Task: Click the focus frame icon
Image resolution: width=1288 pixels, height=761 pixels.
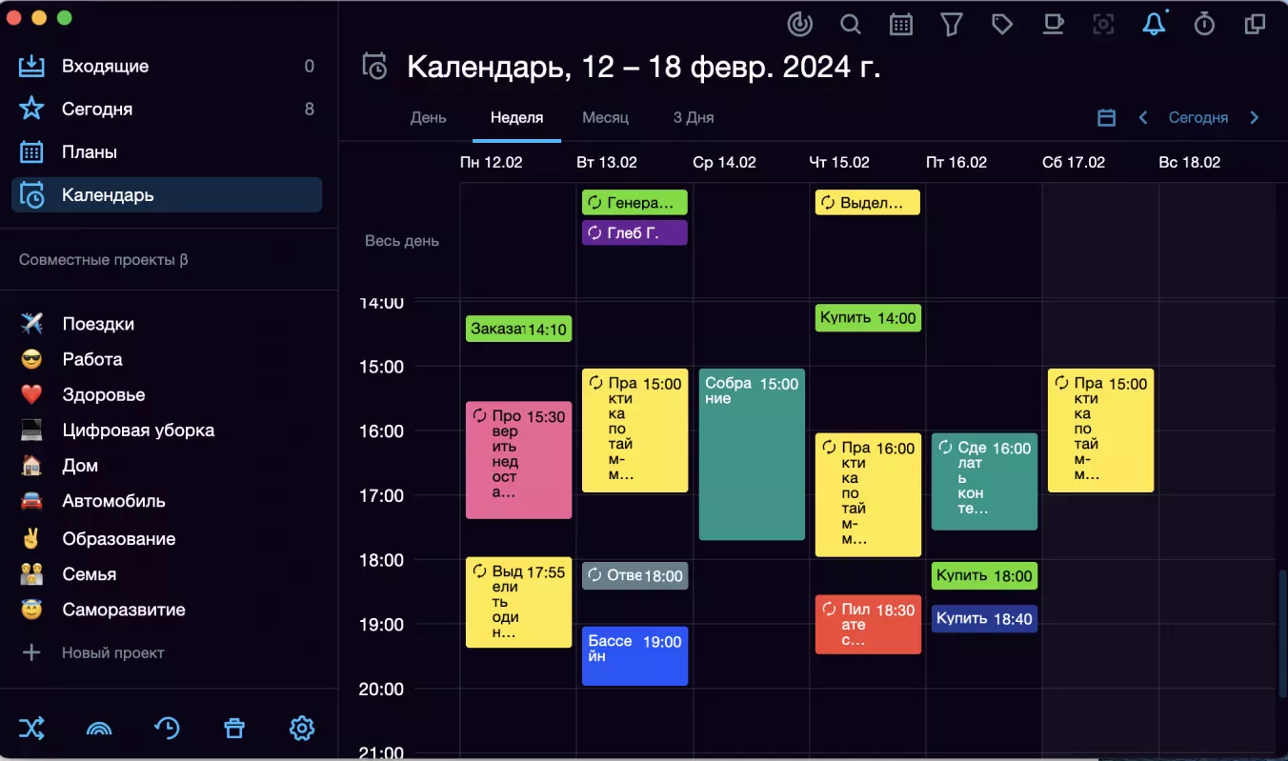Action: click(x=1103, y=25)
